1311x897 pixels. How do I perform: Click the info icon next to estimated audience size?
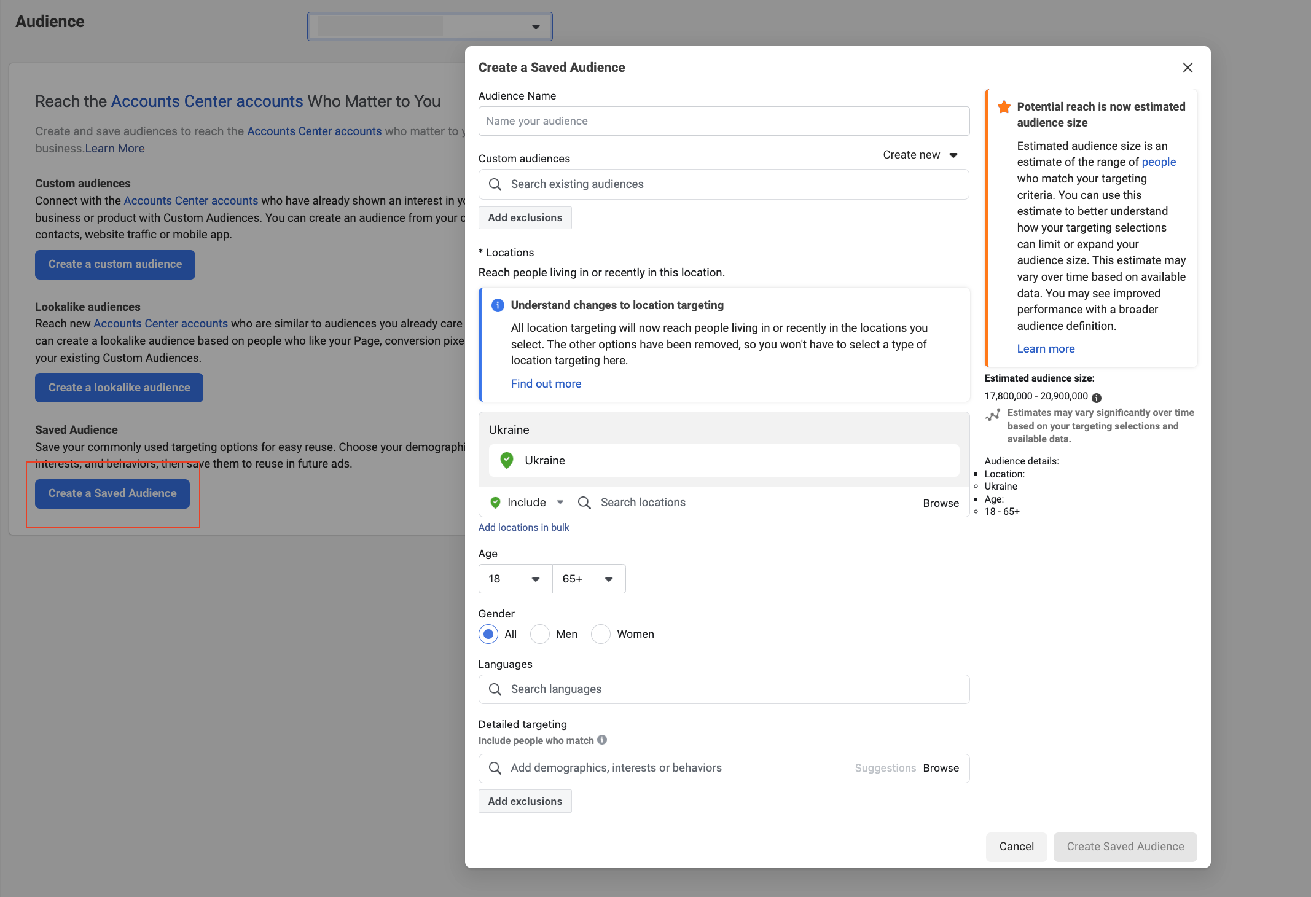coord(1097,398)
